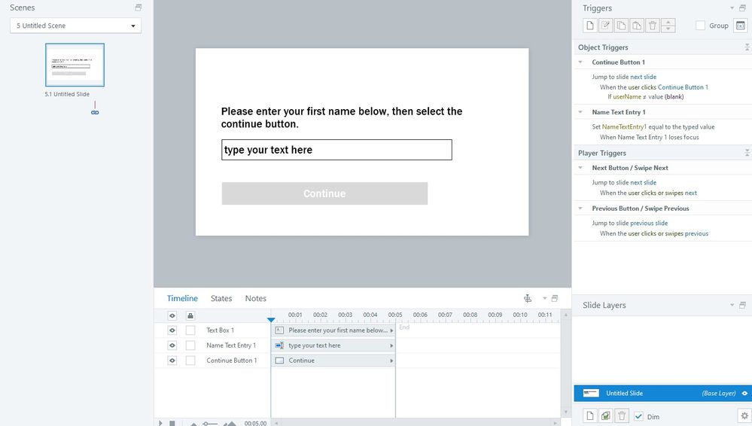This screenshot has width=752, height=426.
Task: Click the timeline alignment icon
Action: point(528,298)
